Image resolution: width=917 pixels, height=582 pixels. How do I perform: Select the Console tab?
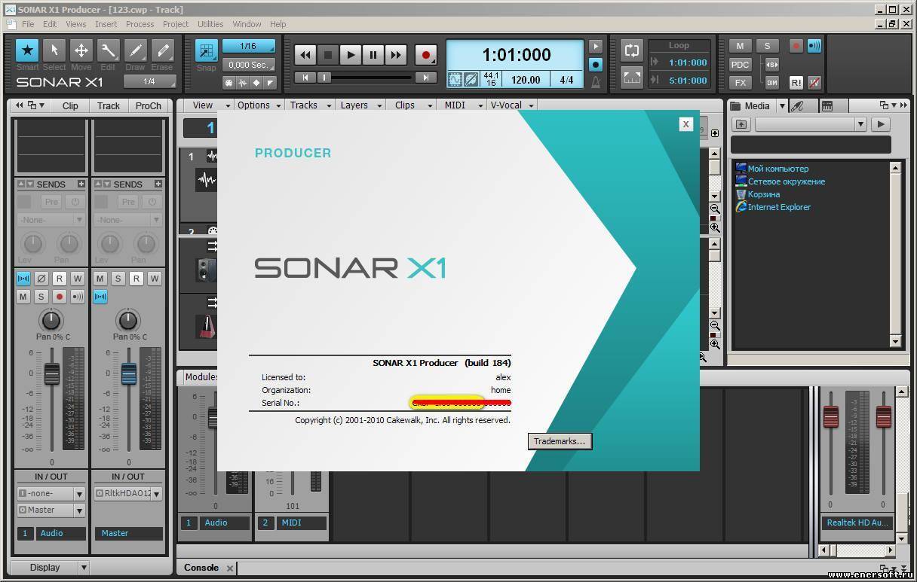pos(201,568)
